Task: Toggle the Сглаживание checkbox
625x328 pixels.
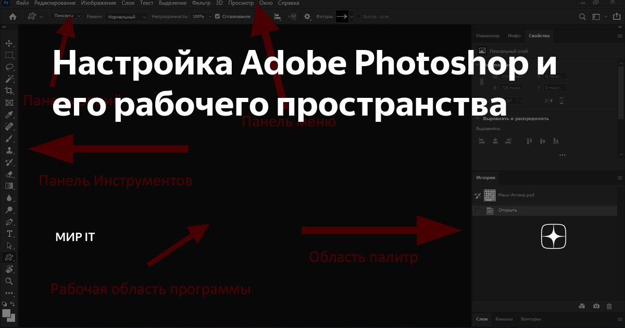Action: (217, 17)
